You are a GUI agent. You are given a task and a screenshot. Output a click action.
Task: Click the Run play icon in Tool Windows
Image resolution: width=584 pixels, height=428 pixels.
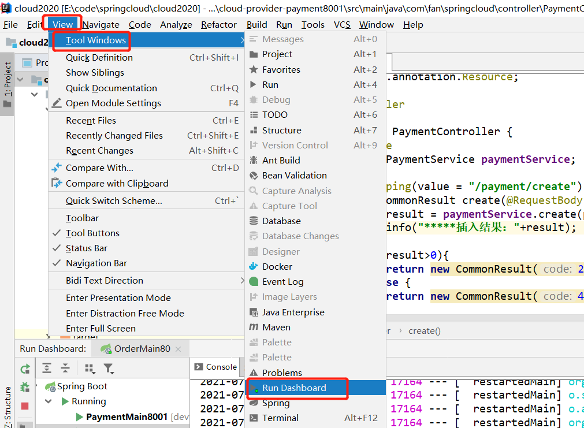(253, 84)
